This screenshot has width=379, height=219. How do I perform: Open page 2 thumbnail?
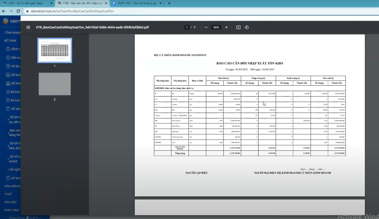(55, 84)
